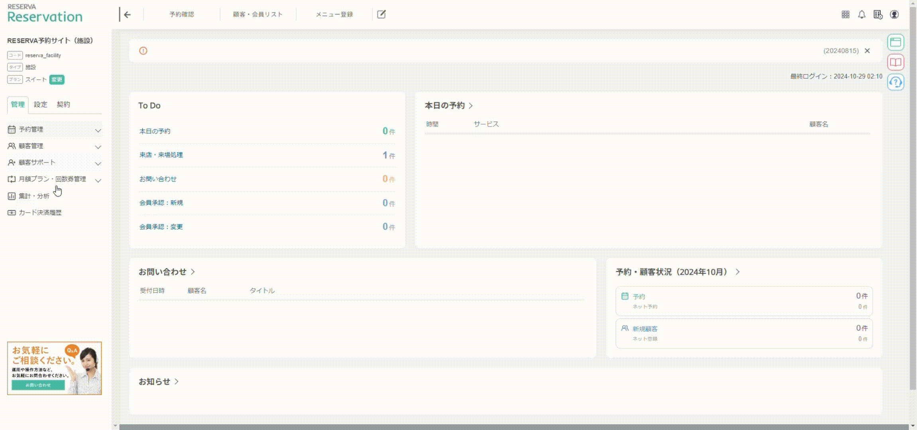This screenshot has width=917, height=430.
Task: Open カード決済履歴 in the sidebar
Action: (40, 213)
